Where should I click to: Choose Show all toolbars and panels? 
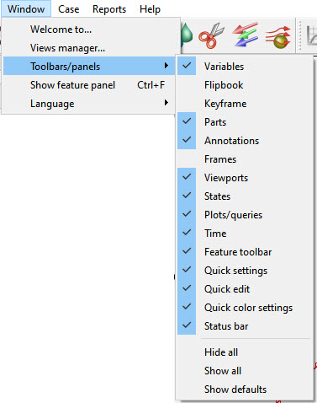[x=245, y=371]
